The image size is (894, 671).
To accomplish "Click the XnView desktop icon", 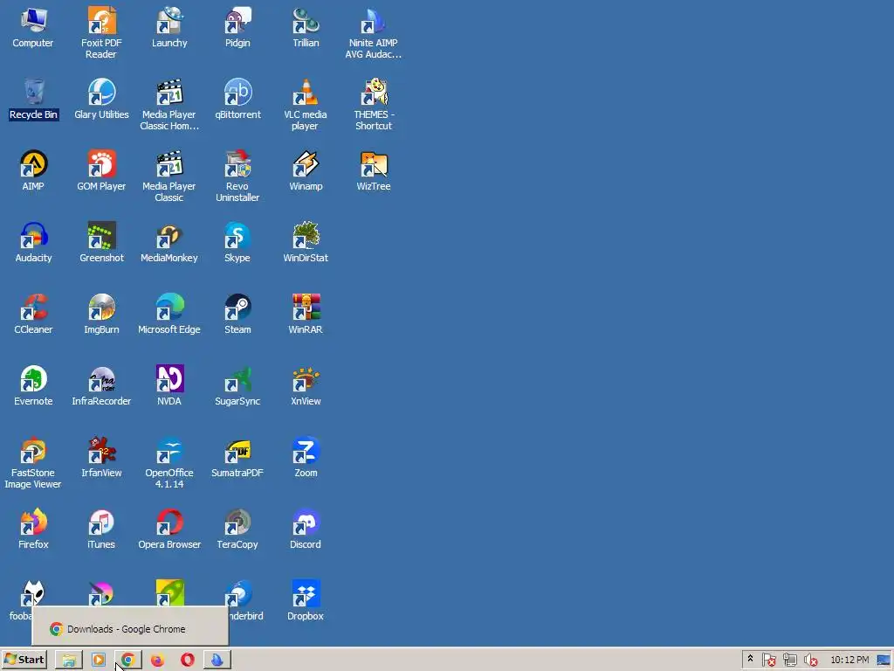I will (306, 385).
